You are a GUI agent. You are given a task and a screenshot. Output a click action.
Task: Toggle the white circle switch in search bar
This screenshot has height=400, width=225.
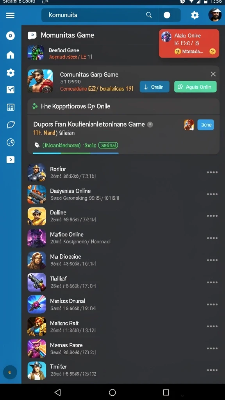167,15
